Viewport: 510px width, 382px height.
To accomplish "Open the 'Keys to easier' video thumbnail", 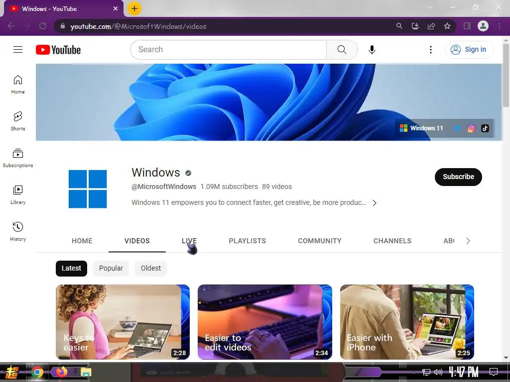I will point(123,322).
